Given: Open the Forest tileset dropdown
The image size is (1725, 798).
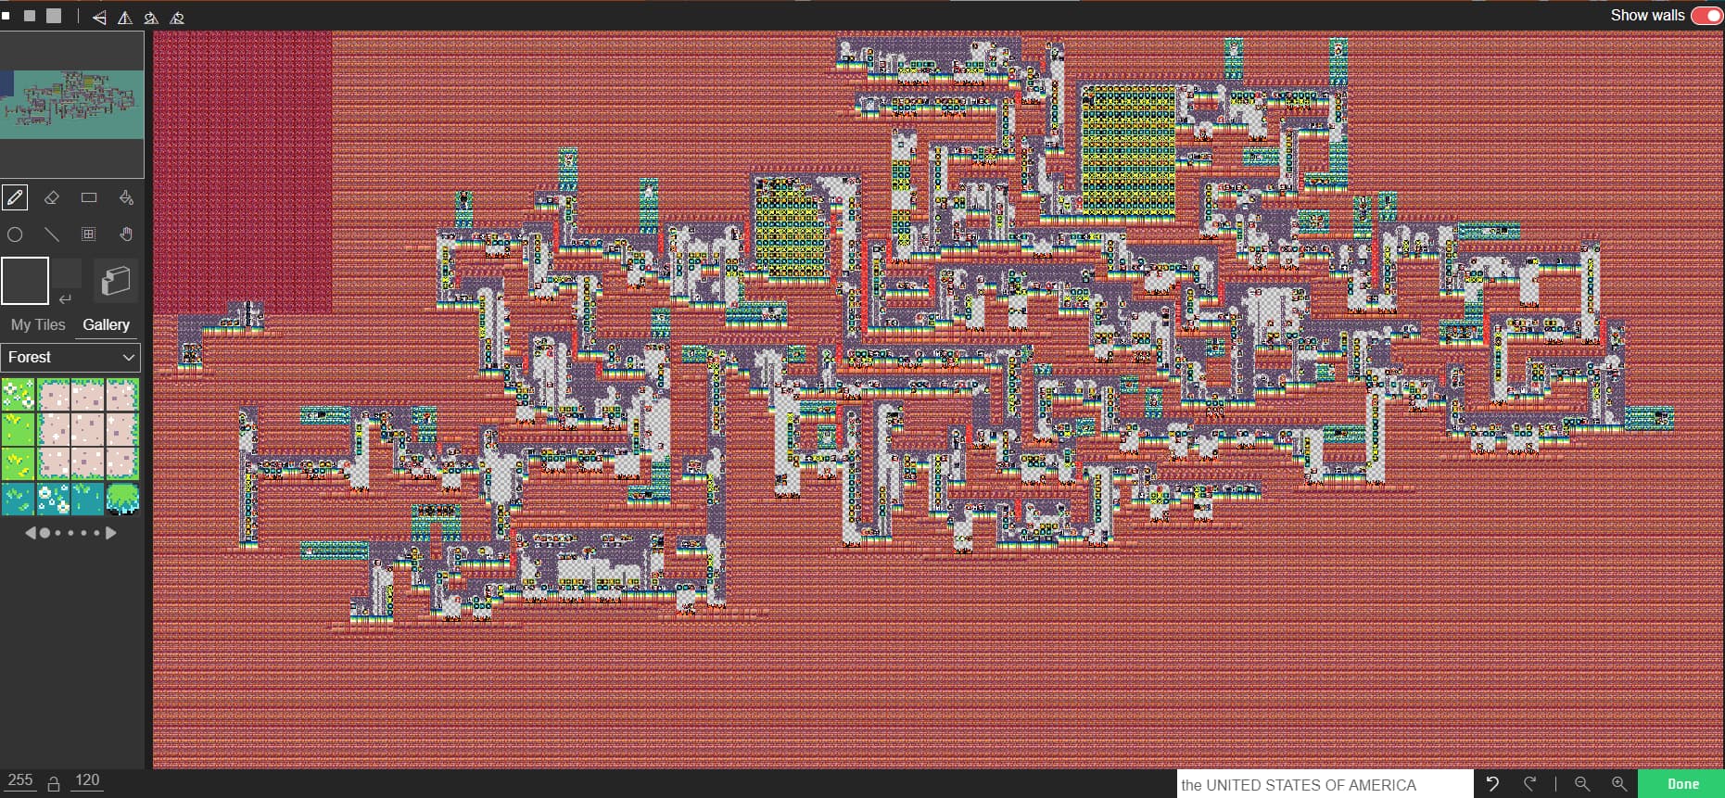Looking at the screenshot, I should point(71,357).
